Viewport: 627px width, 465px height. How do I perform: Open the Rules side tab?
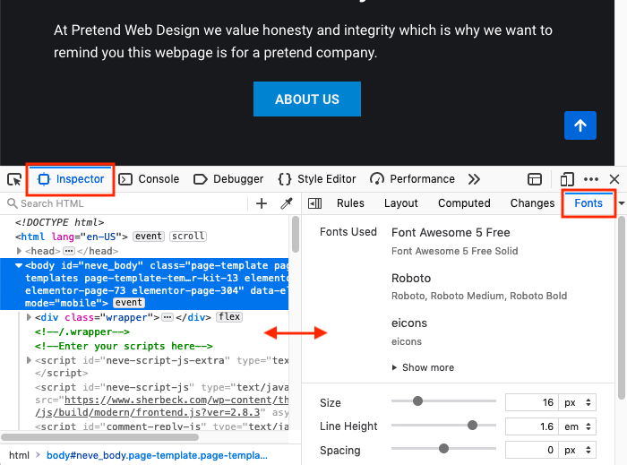pyautogui.click(x=350, y=203)
